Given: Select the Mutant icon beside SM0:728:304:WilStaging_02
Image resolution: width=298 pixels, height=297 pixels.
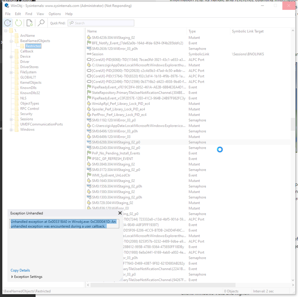Looking at the screenshot, I should tap(89, 203).
